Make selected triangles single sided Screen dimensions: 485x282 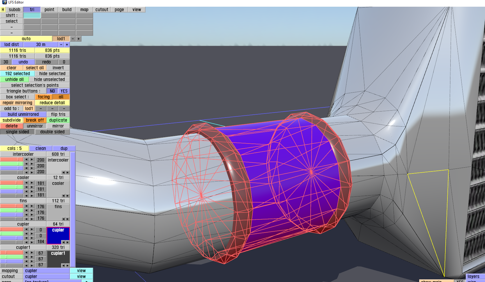17,132
